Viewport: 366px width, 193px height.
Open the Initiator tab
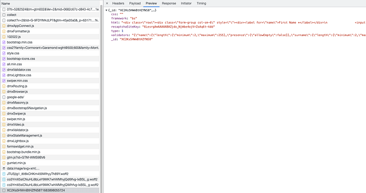(x=186, y=3)
